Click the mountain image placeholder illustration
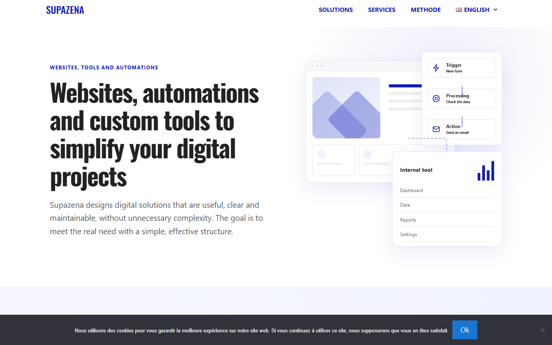 tap(346, 108)
